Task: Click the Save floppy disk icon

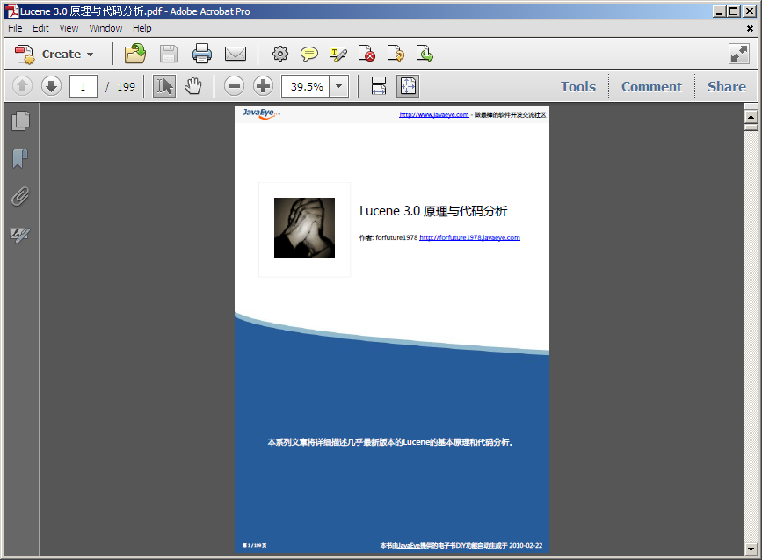Action: [168, 54]
